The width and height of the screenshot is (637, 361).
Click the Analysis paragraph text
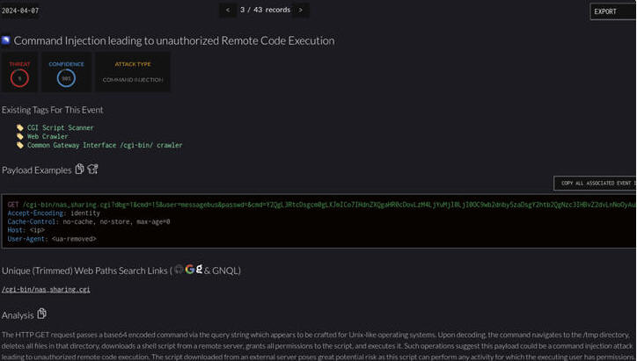(x=317, y=346)
